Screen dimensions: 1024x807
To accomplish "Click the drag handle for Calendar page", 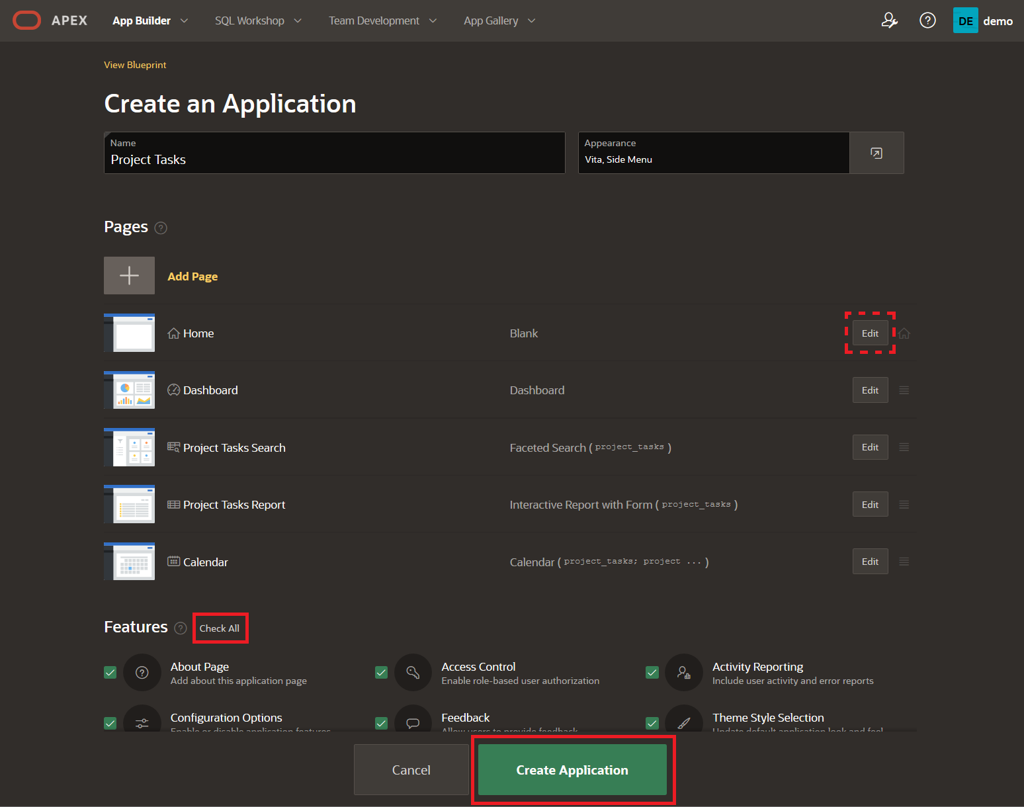I will [904, 562].
